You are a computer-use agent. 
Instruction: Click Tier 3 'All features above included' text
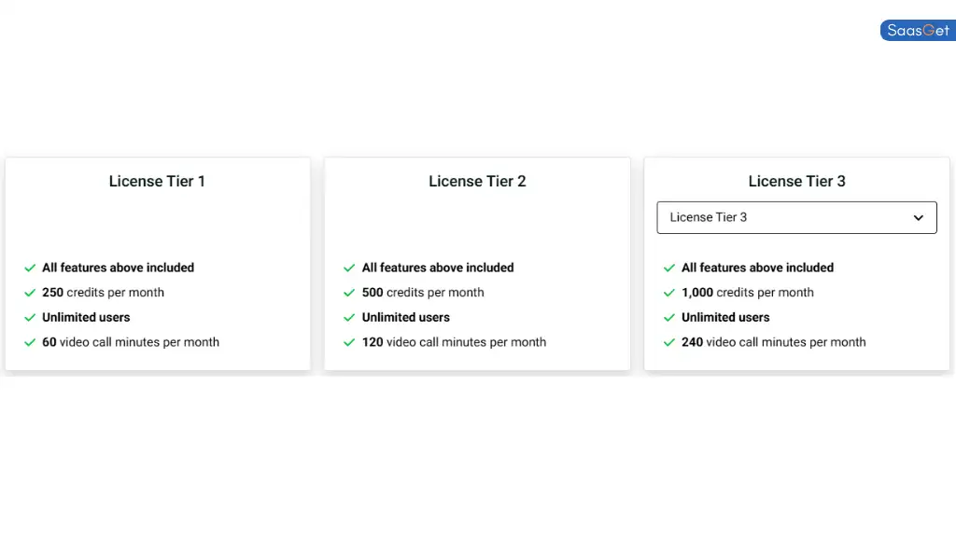757,268
